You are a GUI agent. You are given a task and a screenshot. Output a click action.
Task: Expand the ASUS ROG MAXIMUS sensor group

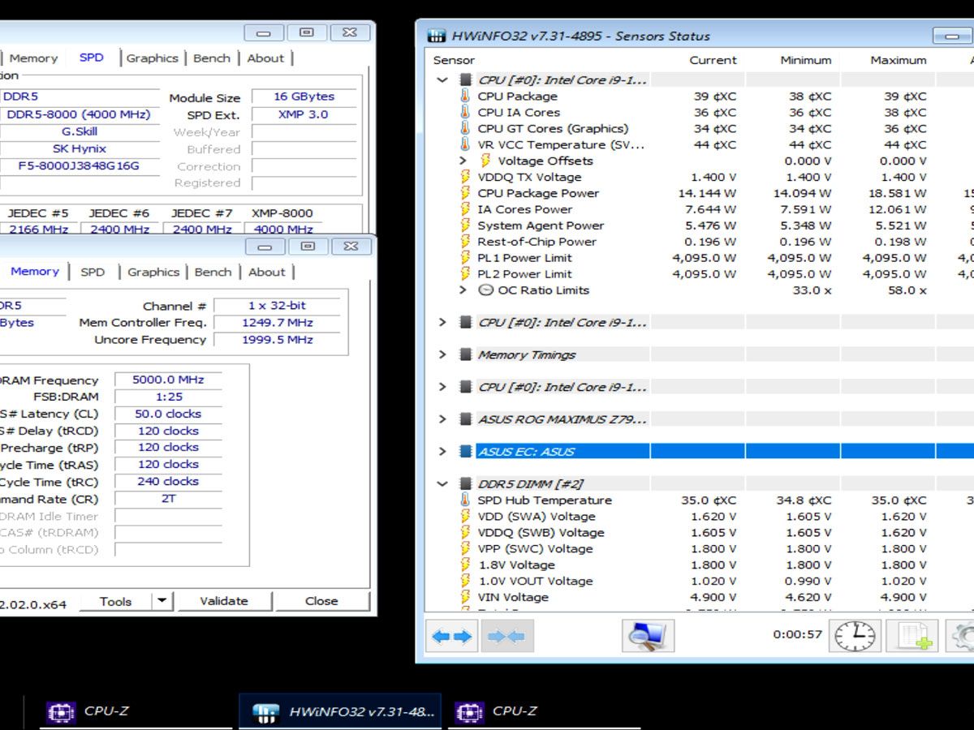click(x=442, y=419)
